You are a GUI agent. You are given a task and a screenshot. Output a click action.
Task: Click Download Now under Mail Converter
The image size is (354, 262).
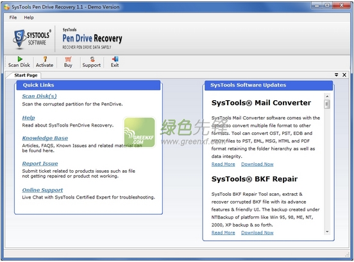(x=257, y=164)
